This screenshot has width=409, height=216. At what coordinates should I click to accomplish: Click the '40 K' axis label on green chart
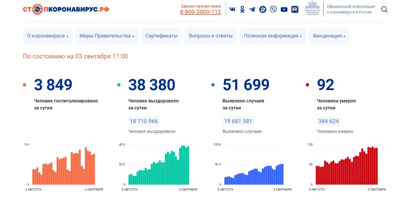tap(122, 144)
